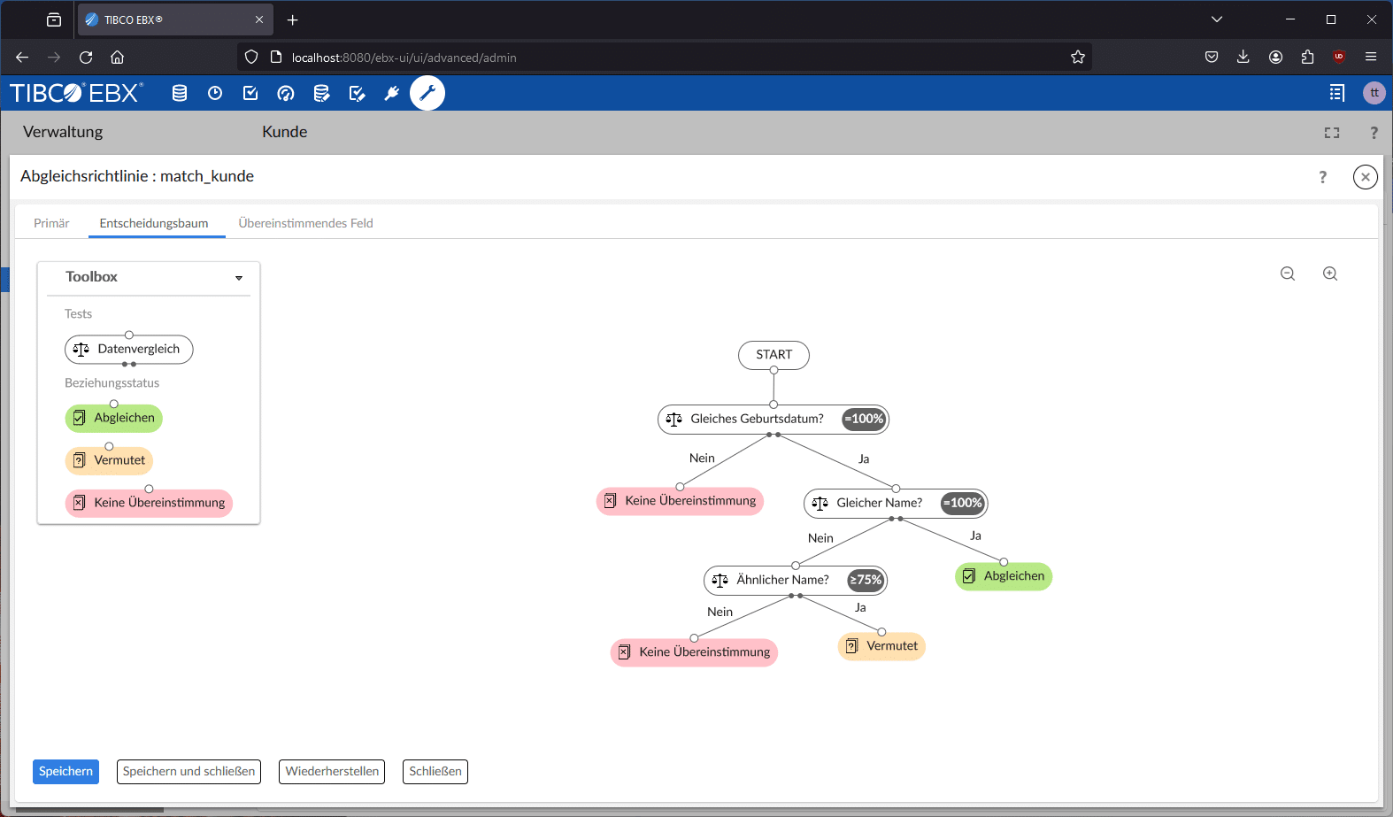Click the Speichern button
The image size is (1393, 817).
coord(65,771)
